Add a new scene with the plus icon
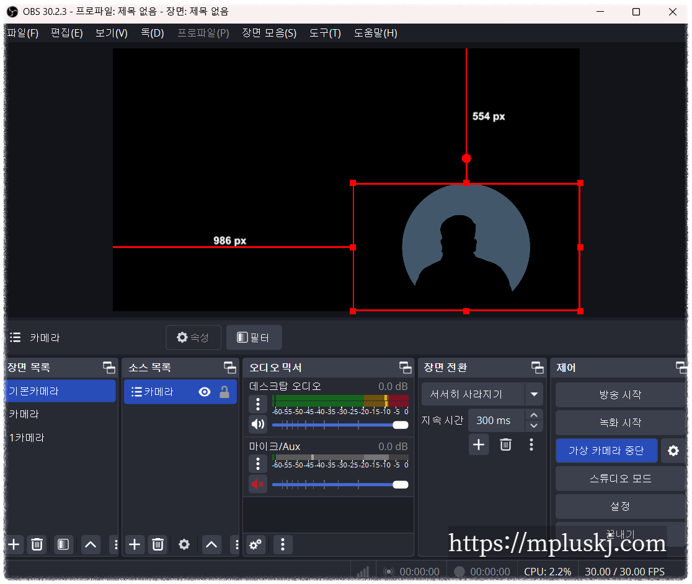 point(12,544)
